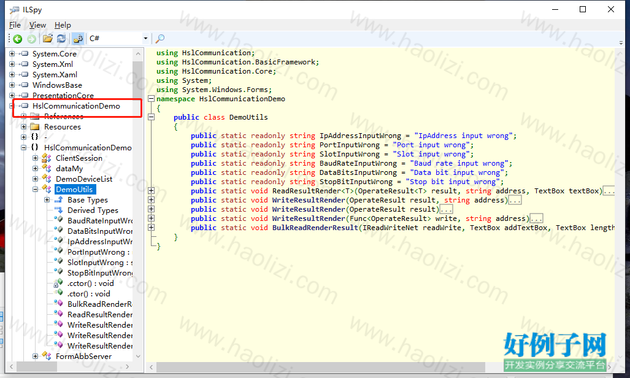
Task: Click the ReadResultRender method icon
Action: 59,314
